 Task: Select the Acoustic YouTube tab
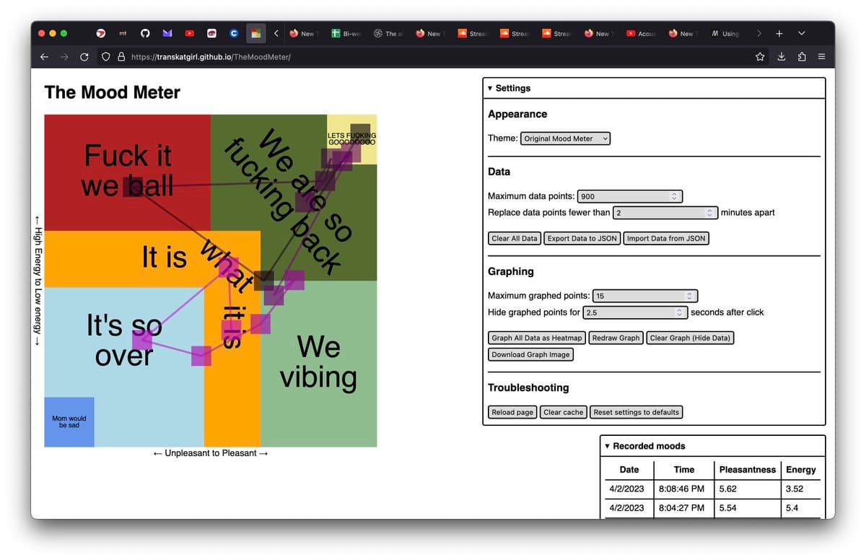click(641, 34)
